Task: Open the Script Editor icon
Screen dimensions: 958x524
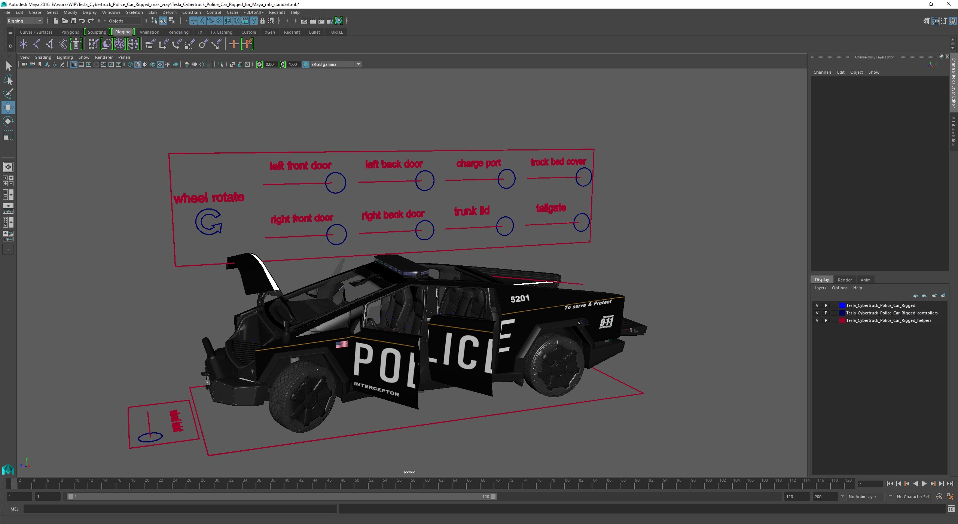Action: point(951,509)
